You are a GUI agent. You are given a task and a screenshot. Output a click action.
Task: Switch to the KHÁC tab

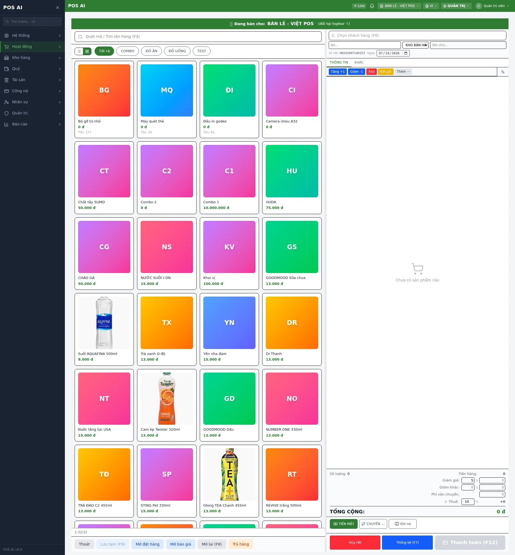(359, 62)
